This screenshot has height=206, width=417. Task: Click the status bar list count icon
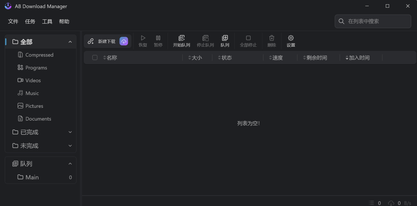tap(371, 203)
